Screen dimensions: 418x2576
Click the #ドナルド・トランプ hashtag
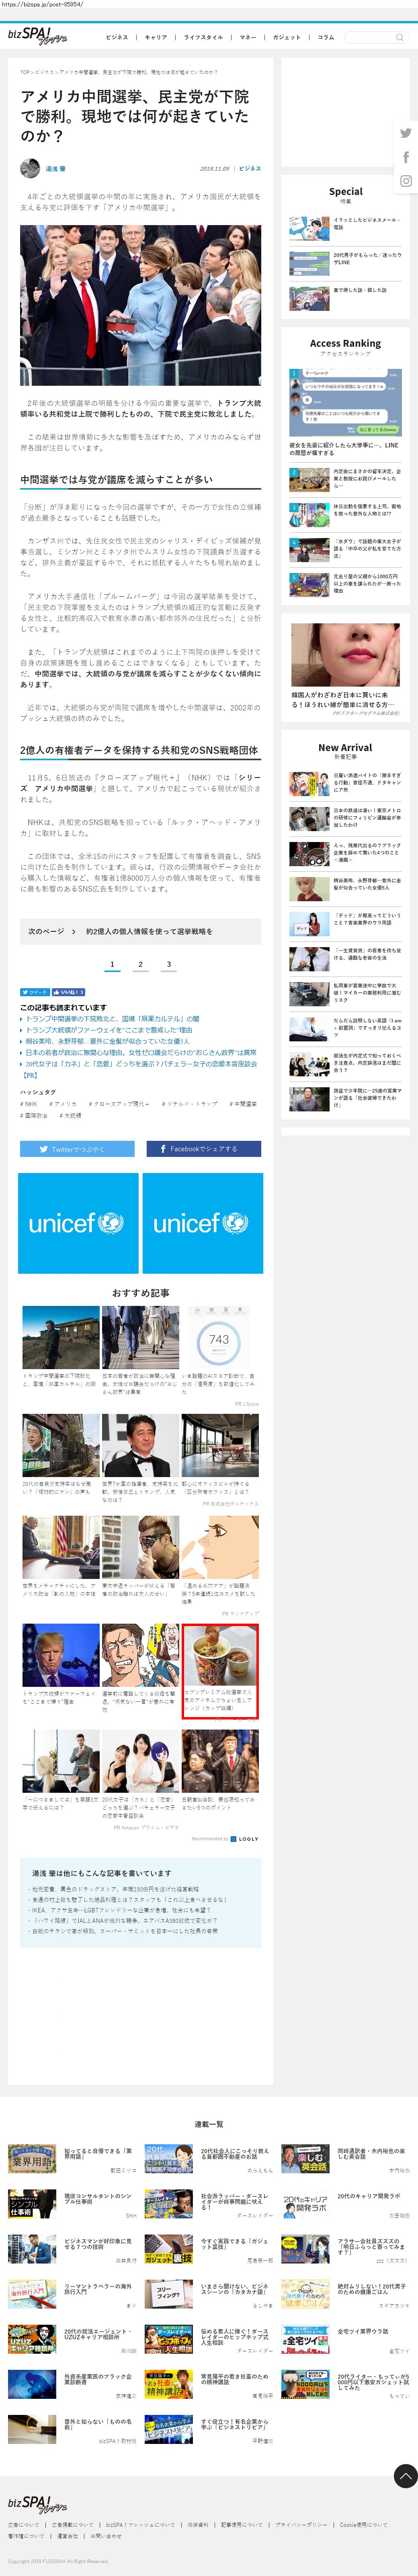[x=190, y=1104]
